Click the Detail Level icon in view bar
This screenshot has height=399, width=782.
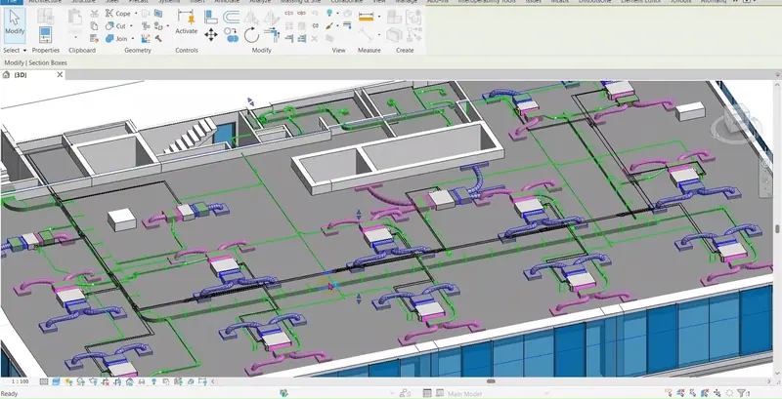pyautogui.click(x=44, y=381)
